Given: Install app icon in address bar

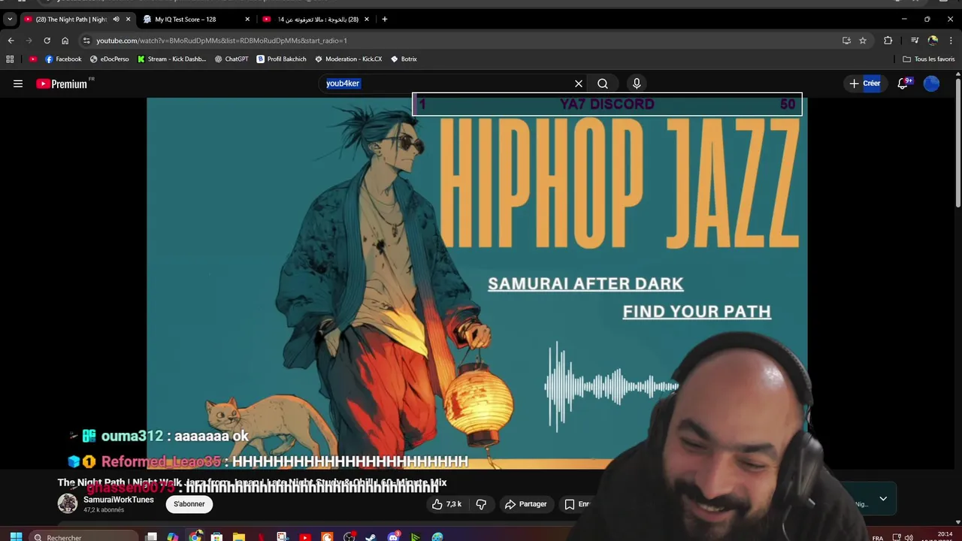Looking at the screenshot, I should pyautogui.click(x=846, y=41).
